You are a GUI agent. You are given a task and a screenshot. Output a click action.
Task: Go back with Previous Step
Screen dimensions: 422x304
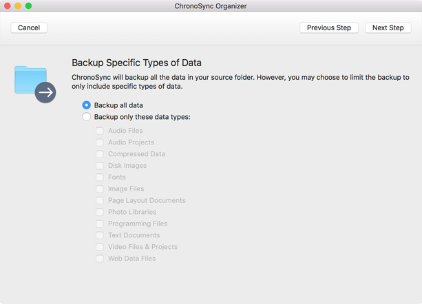[x=329, y=28]
